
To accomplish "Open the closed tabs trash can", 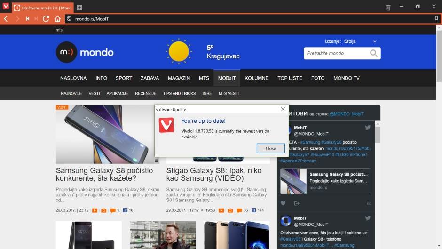I will pos(388,8).
